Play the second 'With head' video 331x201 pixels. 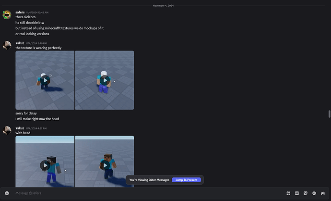[105, 165]
